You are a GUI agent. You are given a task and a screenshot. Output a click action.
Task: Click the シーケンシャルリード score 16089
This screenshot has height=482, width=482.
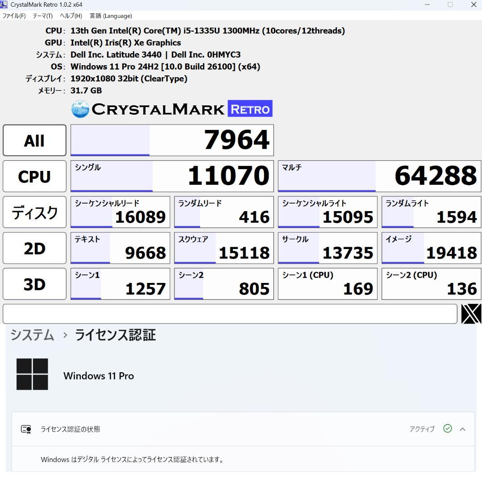coord(120,212)
